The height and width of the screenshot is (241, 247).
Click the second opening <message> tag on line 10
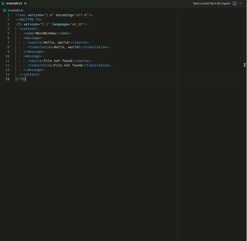click(x=33, y=56)
